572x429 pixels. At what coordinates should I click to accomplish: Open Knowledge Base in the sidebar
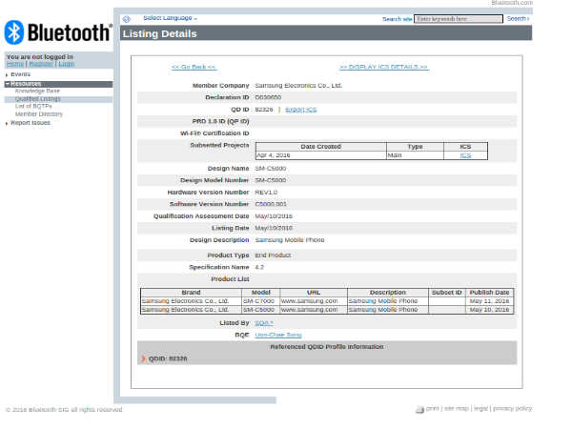[37, 91]
